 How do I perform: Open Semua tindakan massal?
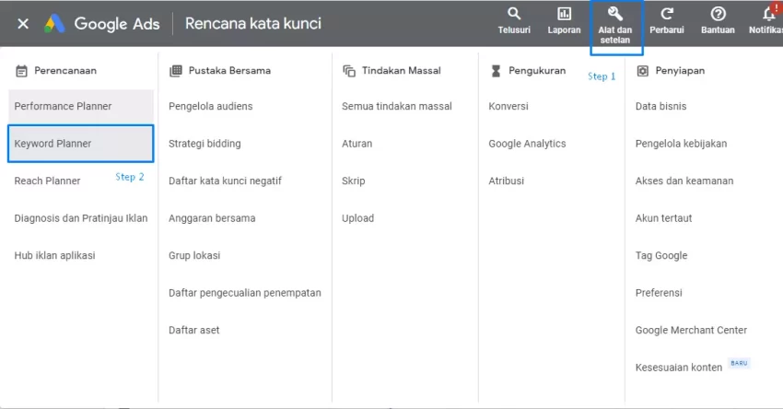[x=396, y=106]
